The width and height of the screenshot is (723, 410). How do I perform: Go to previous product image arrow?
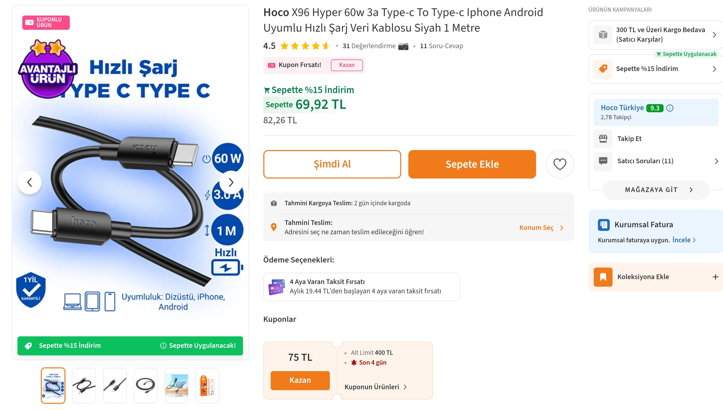click(x=29, y=182)
